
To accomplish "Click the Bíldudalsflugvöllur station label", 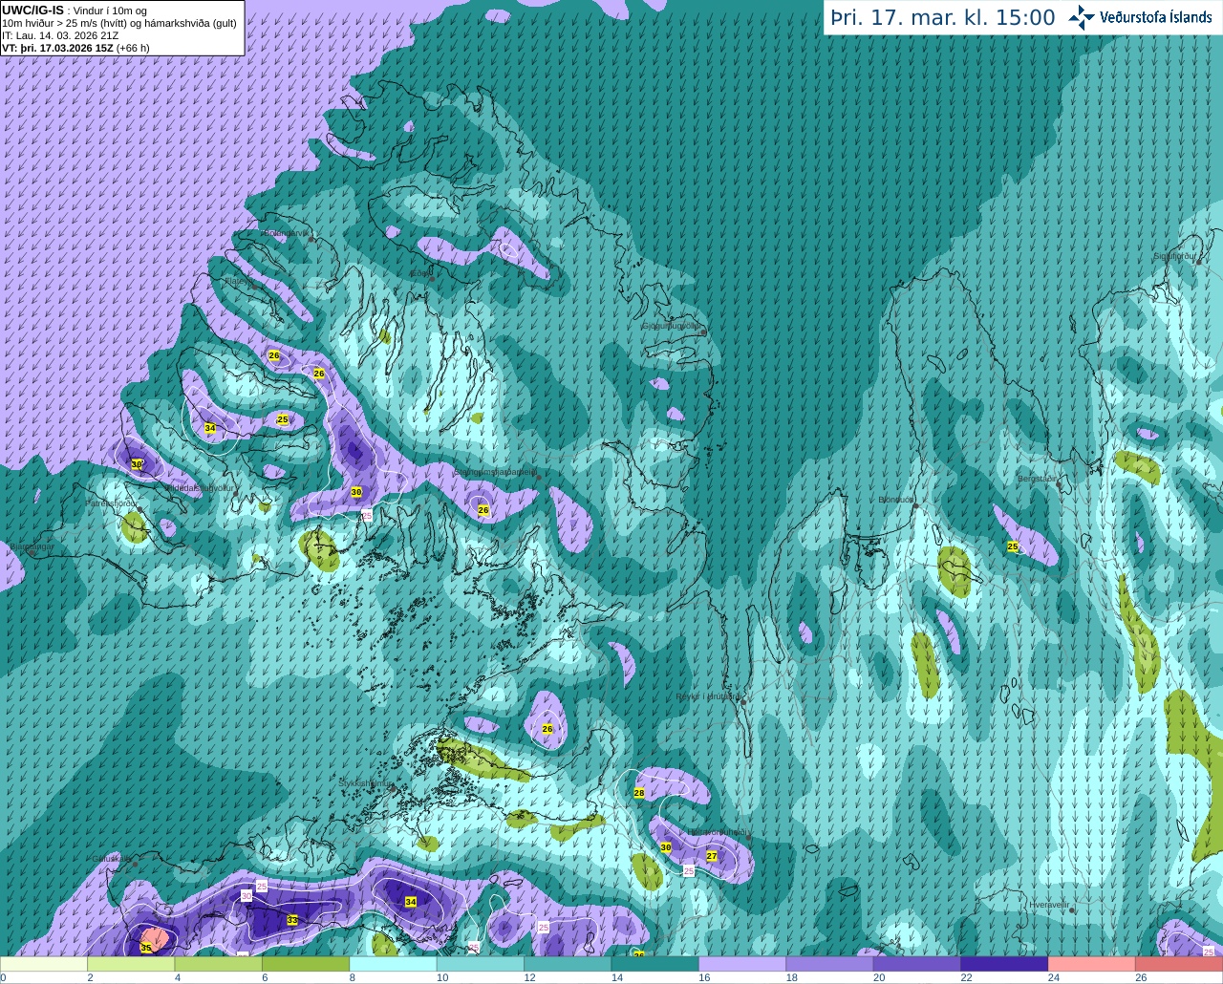I will pyautogui.click(x=198, y=487).
